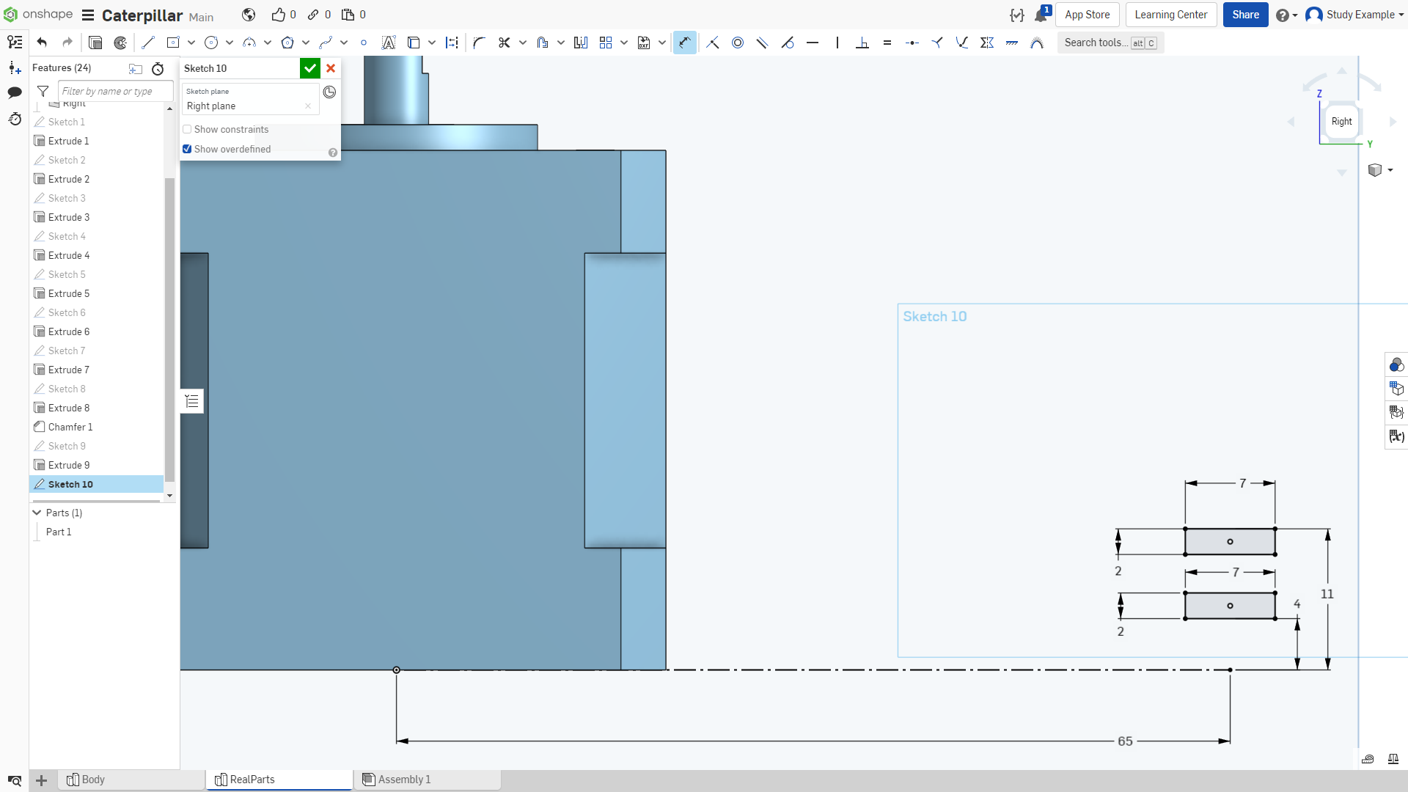Focus the Filter by name or type field
The image size is (1408, 792).
point(115,91)
